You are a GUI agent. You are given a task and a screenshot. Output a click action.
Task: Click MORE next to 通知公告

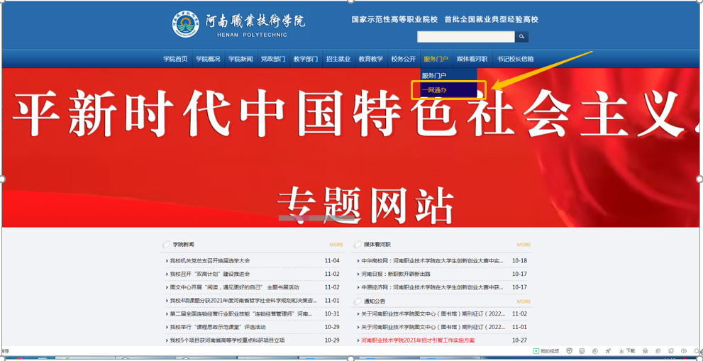click(524, 301)
